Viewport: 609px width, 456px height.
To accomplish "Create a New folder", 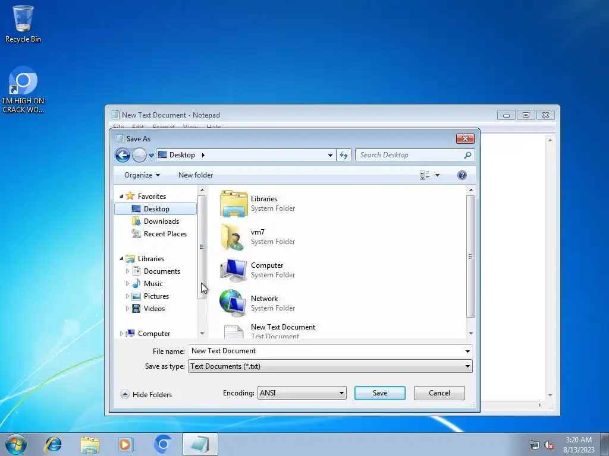I will point(195,175).
